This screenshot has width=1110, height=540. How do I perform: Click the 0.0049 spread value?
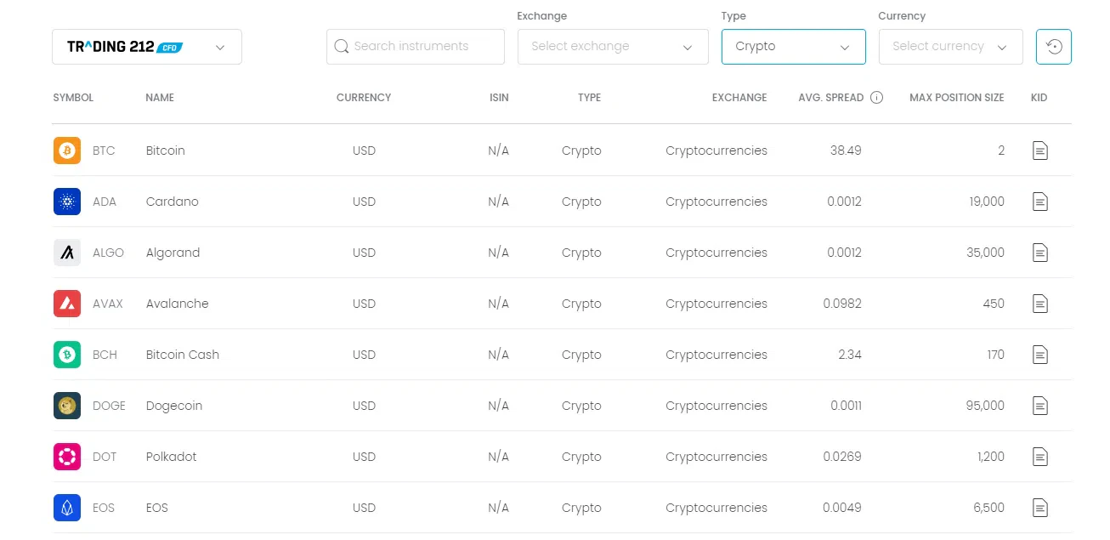coord(842,508)
